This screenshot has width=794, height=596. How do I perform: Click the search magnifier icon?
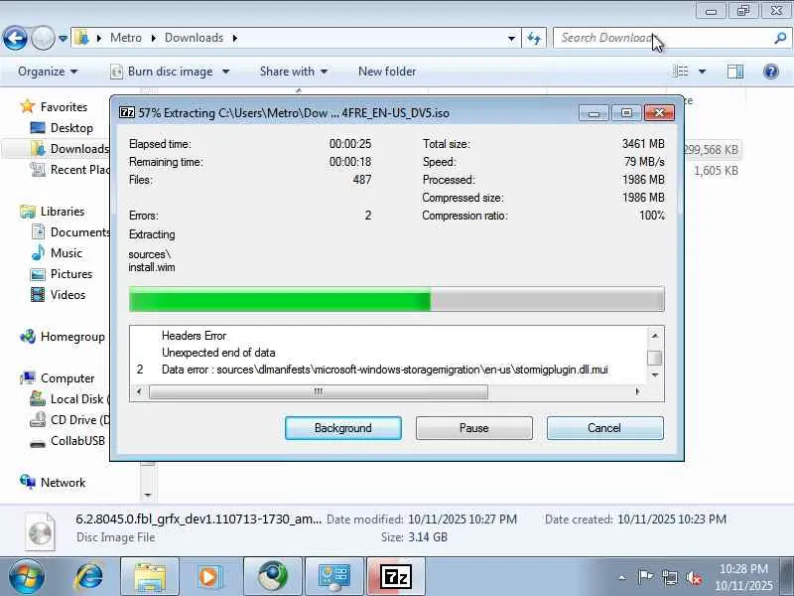pos(780,38)
